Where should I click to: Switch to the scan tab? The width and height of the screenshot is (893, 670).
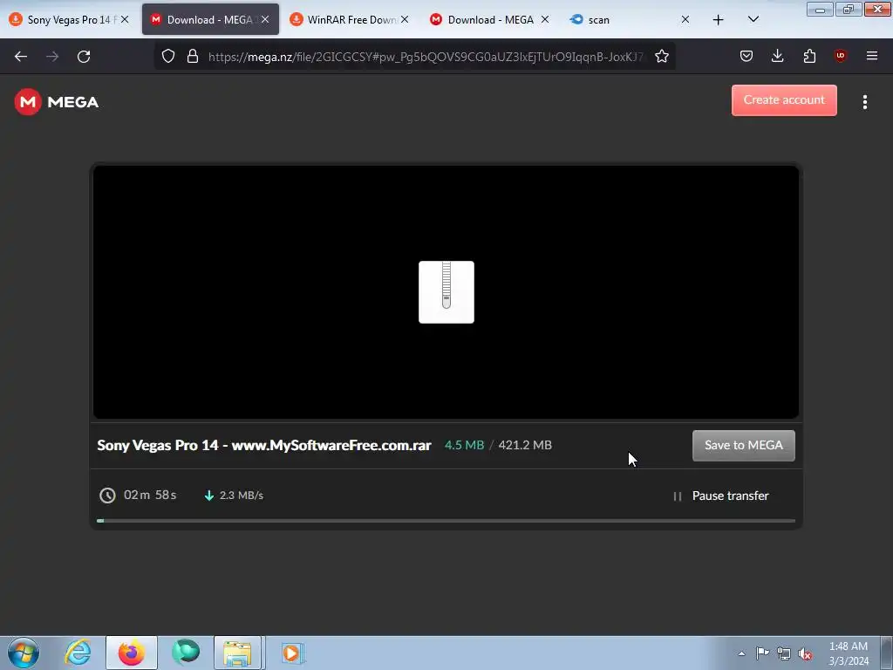(630, 19)
